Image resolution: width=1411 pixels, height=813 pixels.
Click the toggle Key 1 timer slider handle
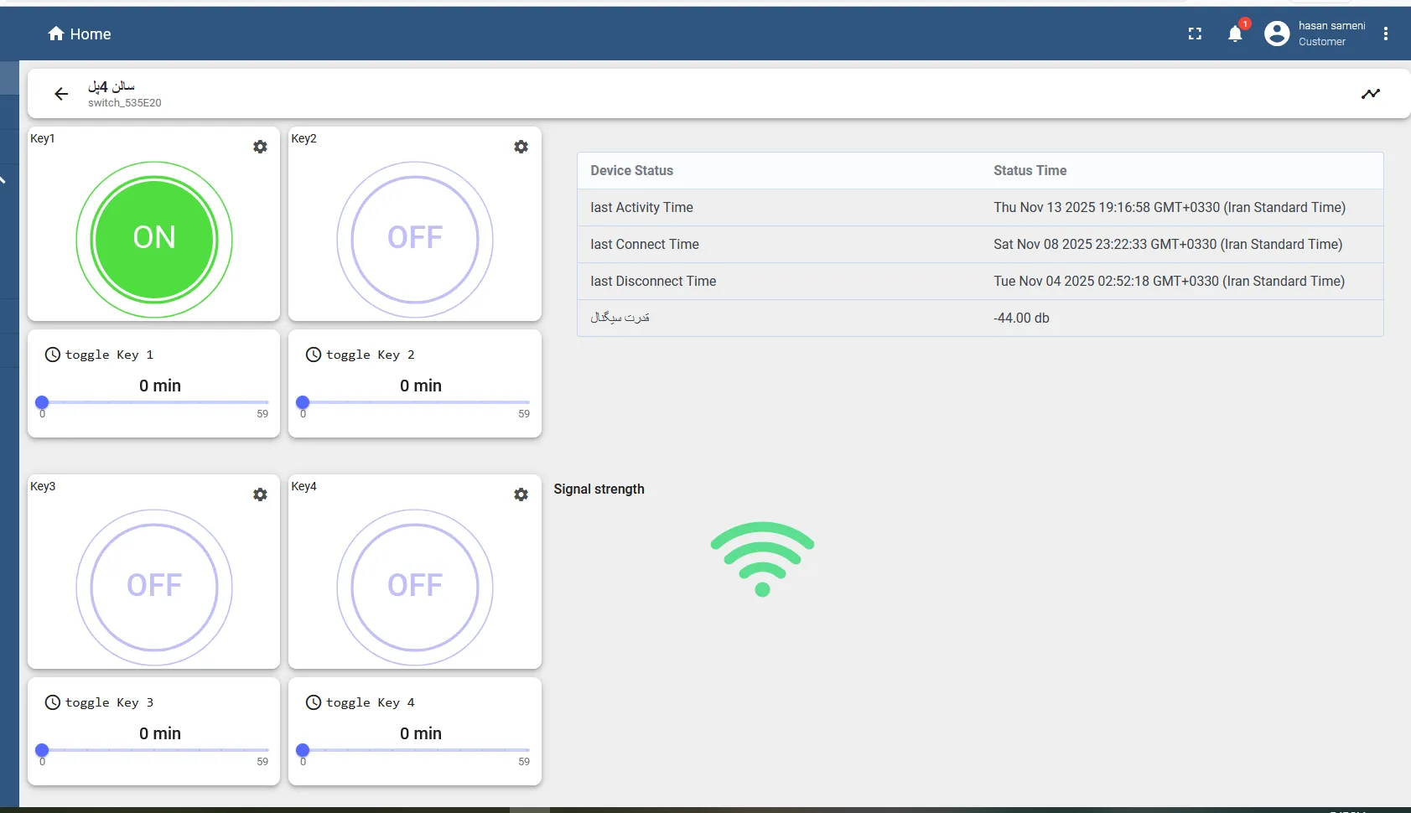coord(42,402)
